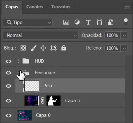Screen dimensions: 133x123
Task: Open the Opacidad percentage dropdown arrow
Action: point(124,35)
